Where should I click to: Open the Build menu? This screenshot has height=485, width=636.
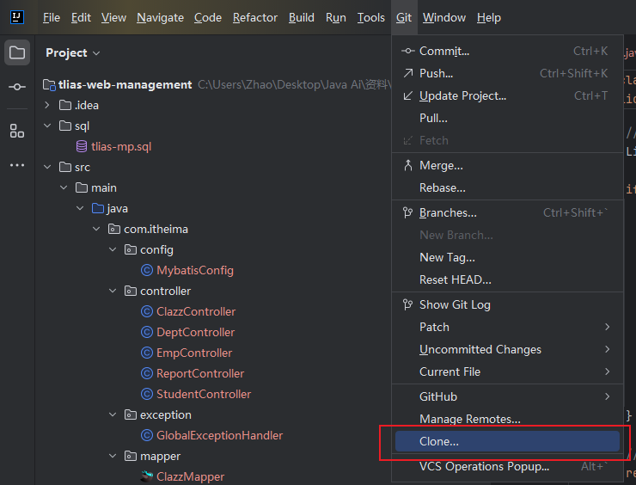pyautogui.click(x=302, y=17)
